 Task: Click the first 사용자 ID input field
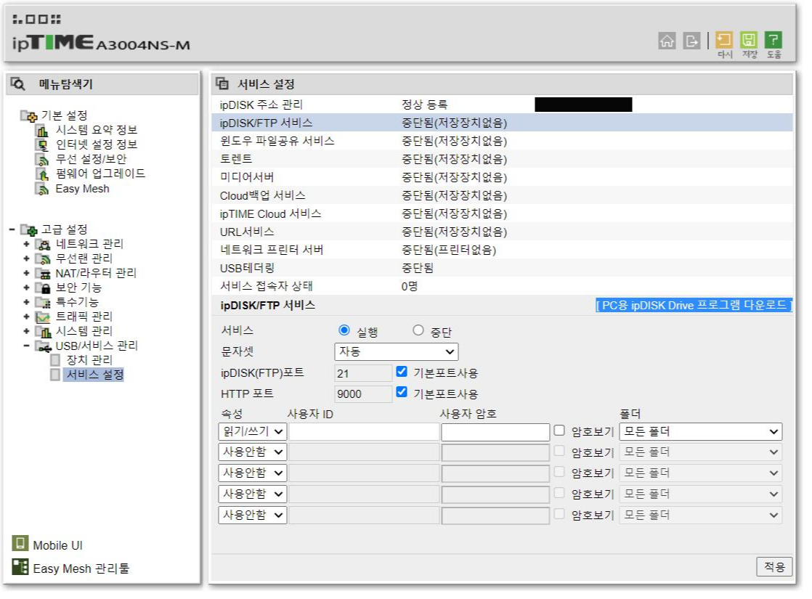pos(364,432)
